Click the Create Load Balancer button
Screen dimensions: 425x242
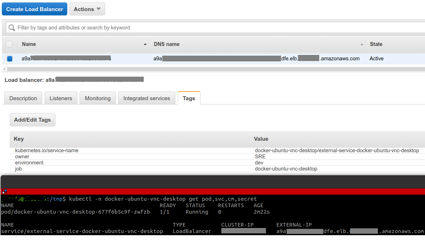pyautogui.click(x=35, y=9)
